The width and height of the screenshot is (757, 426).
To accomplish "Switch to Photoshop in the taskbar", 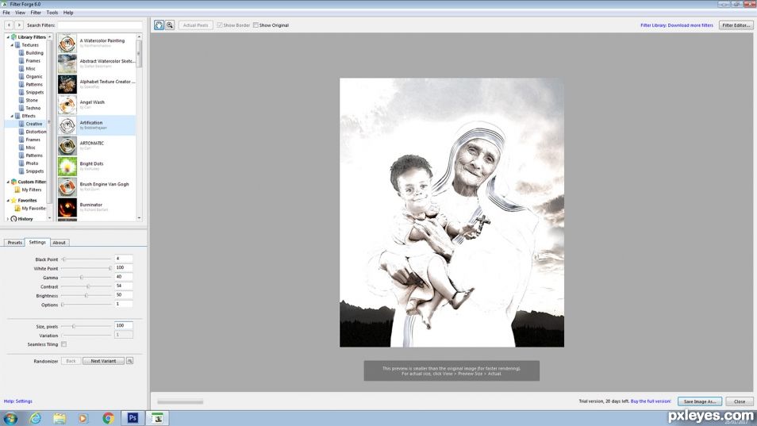I will tap(133, 418).
